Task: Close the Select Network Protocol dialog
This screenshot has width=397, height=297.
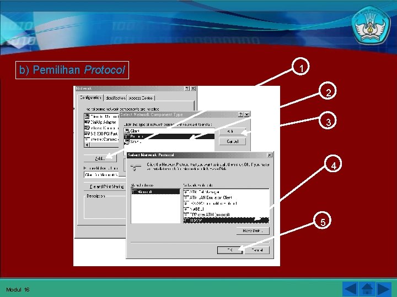Action: point(270,155)
